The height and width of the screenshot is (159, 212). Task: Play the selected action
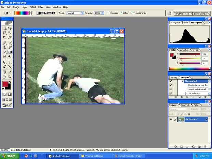187,97
